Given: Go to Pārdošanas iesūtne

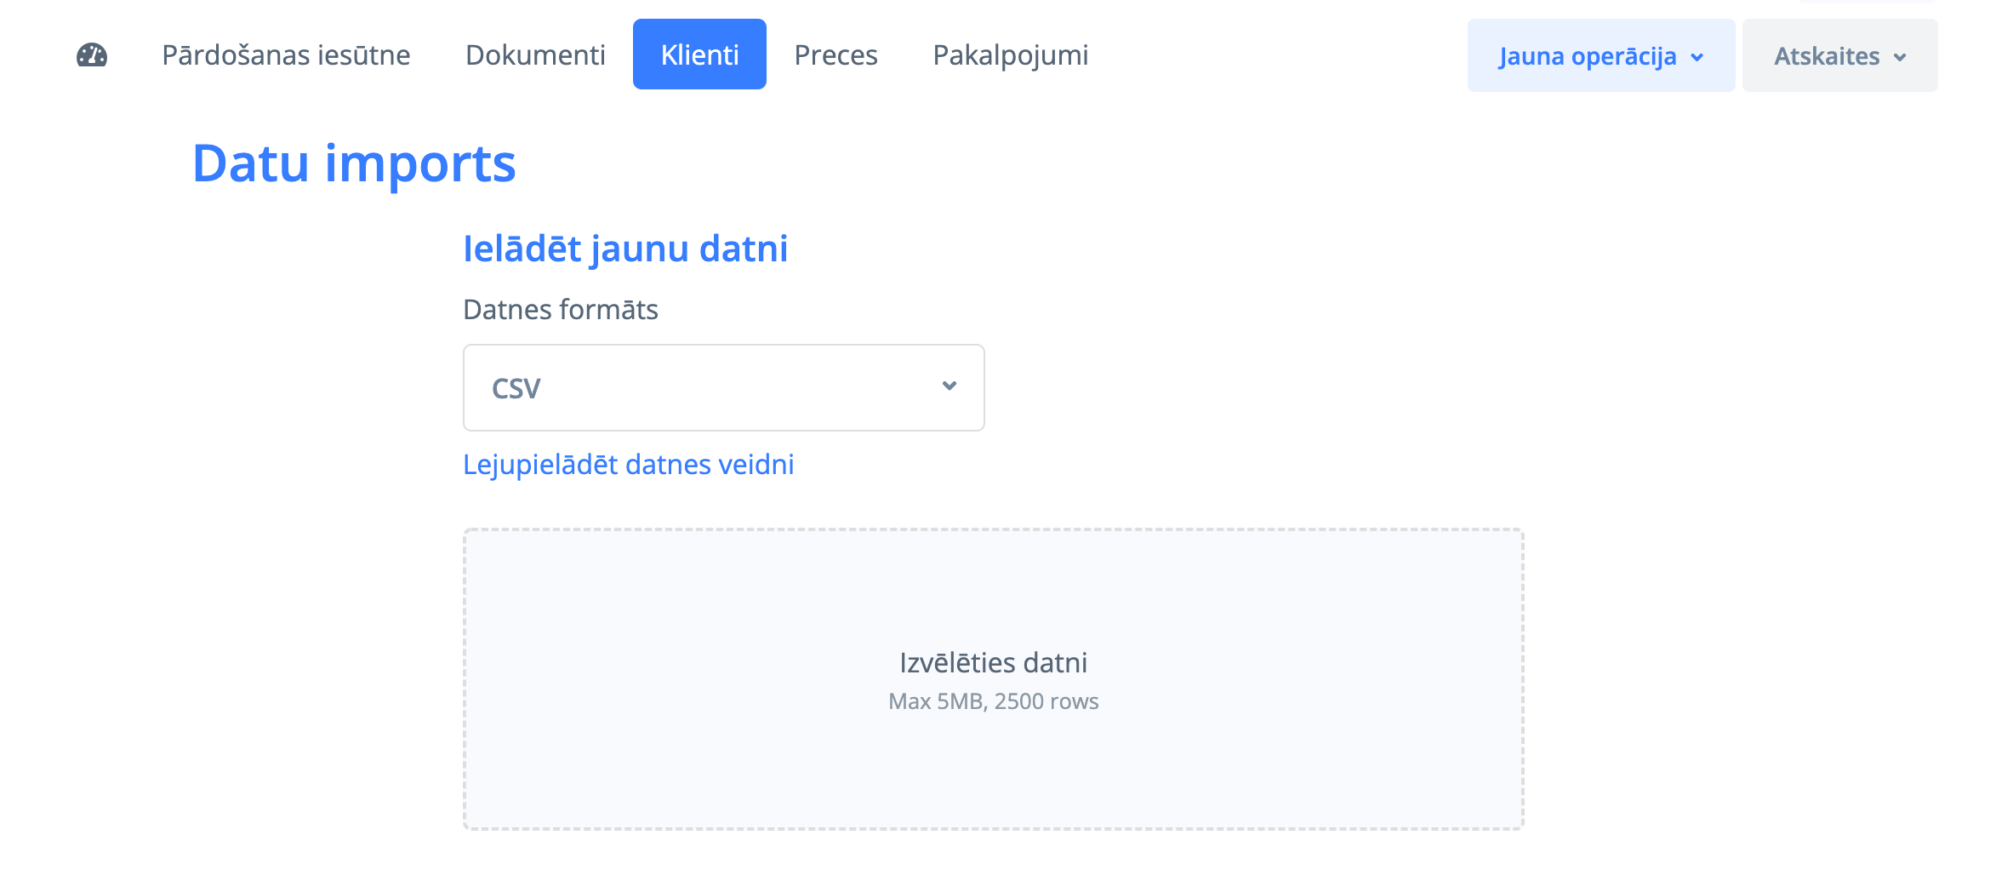Looking at the screenshot, I should [x=286, y=55].
